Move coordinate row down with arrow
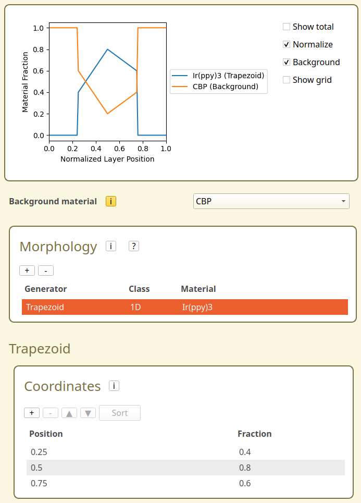 coord(88,413)
